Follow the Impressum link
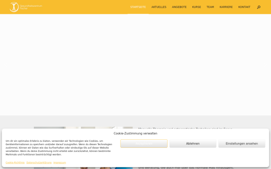The width and height of the screenshot is (271, 169). coord(60,163)
